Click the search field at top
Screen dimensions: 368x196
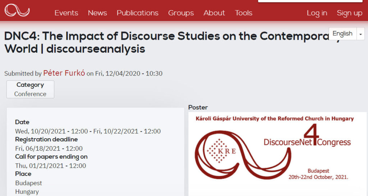pos(310,1)
